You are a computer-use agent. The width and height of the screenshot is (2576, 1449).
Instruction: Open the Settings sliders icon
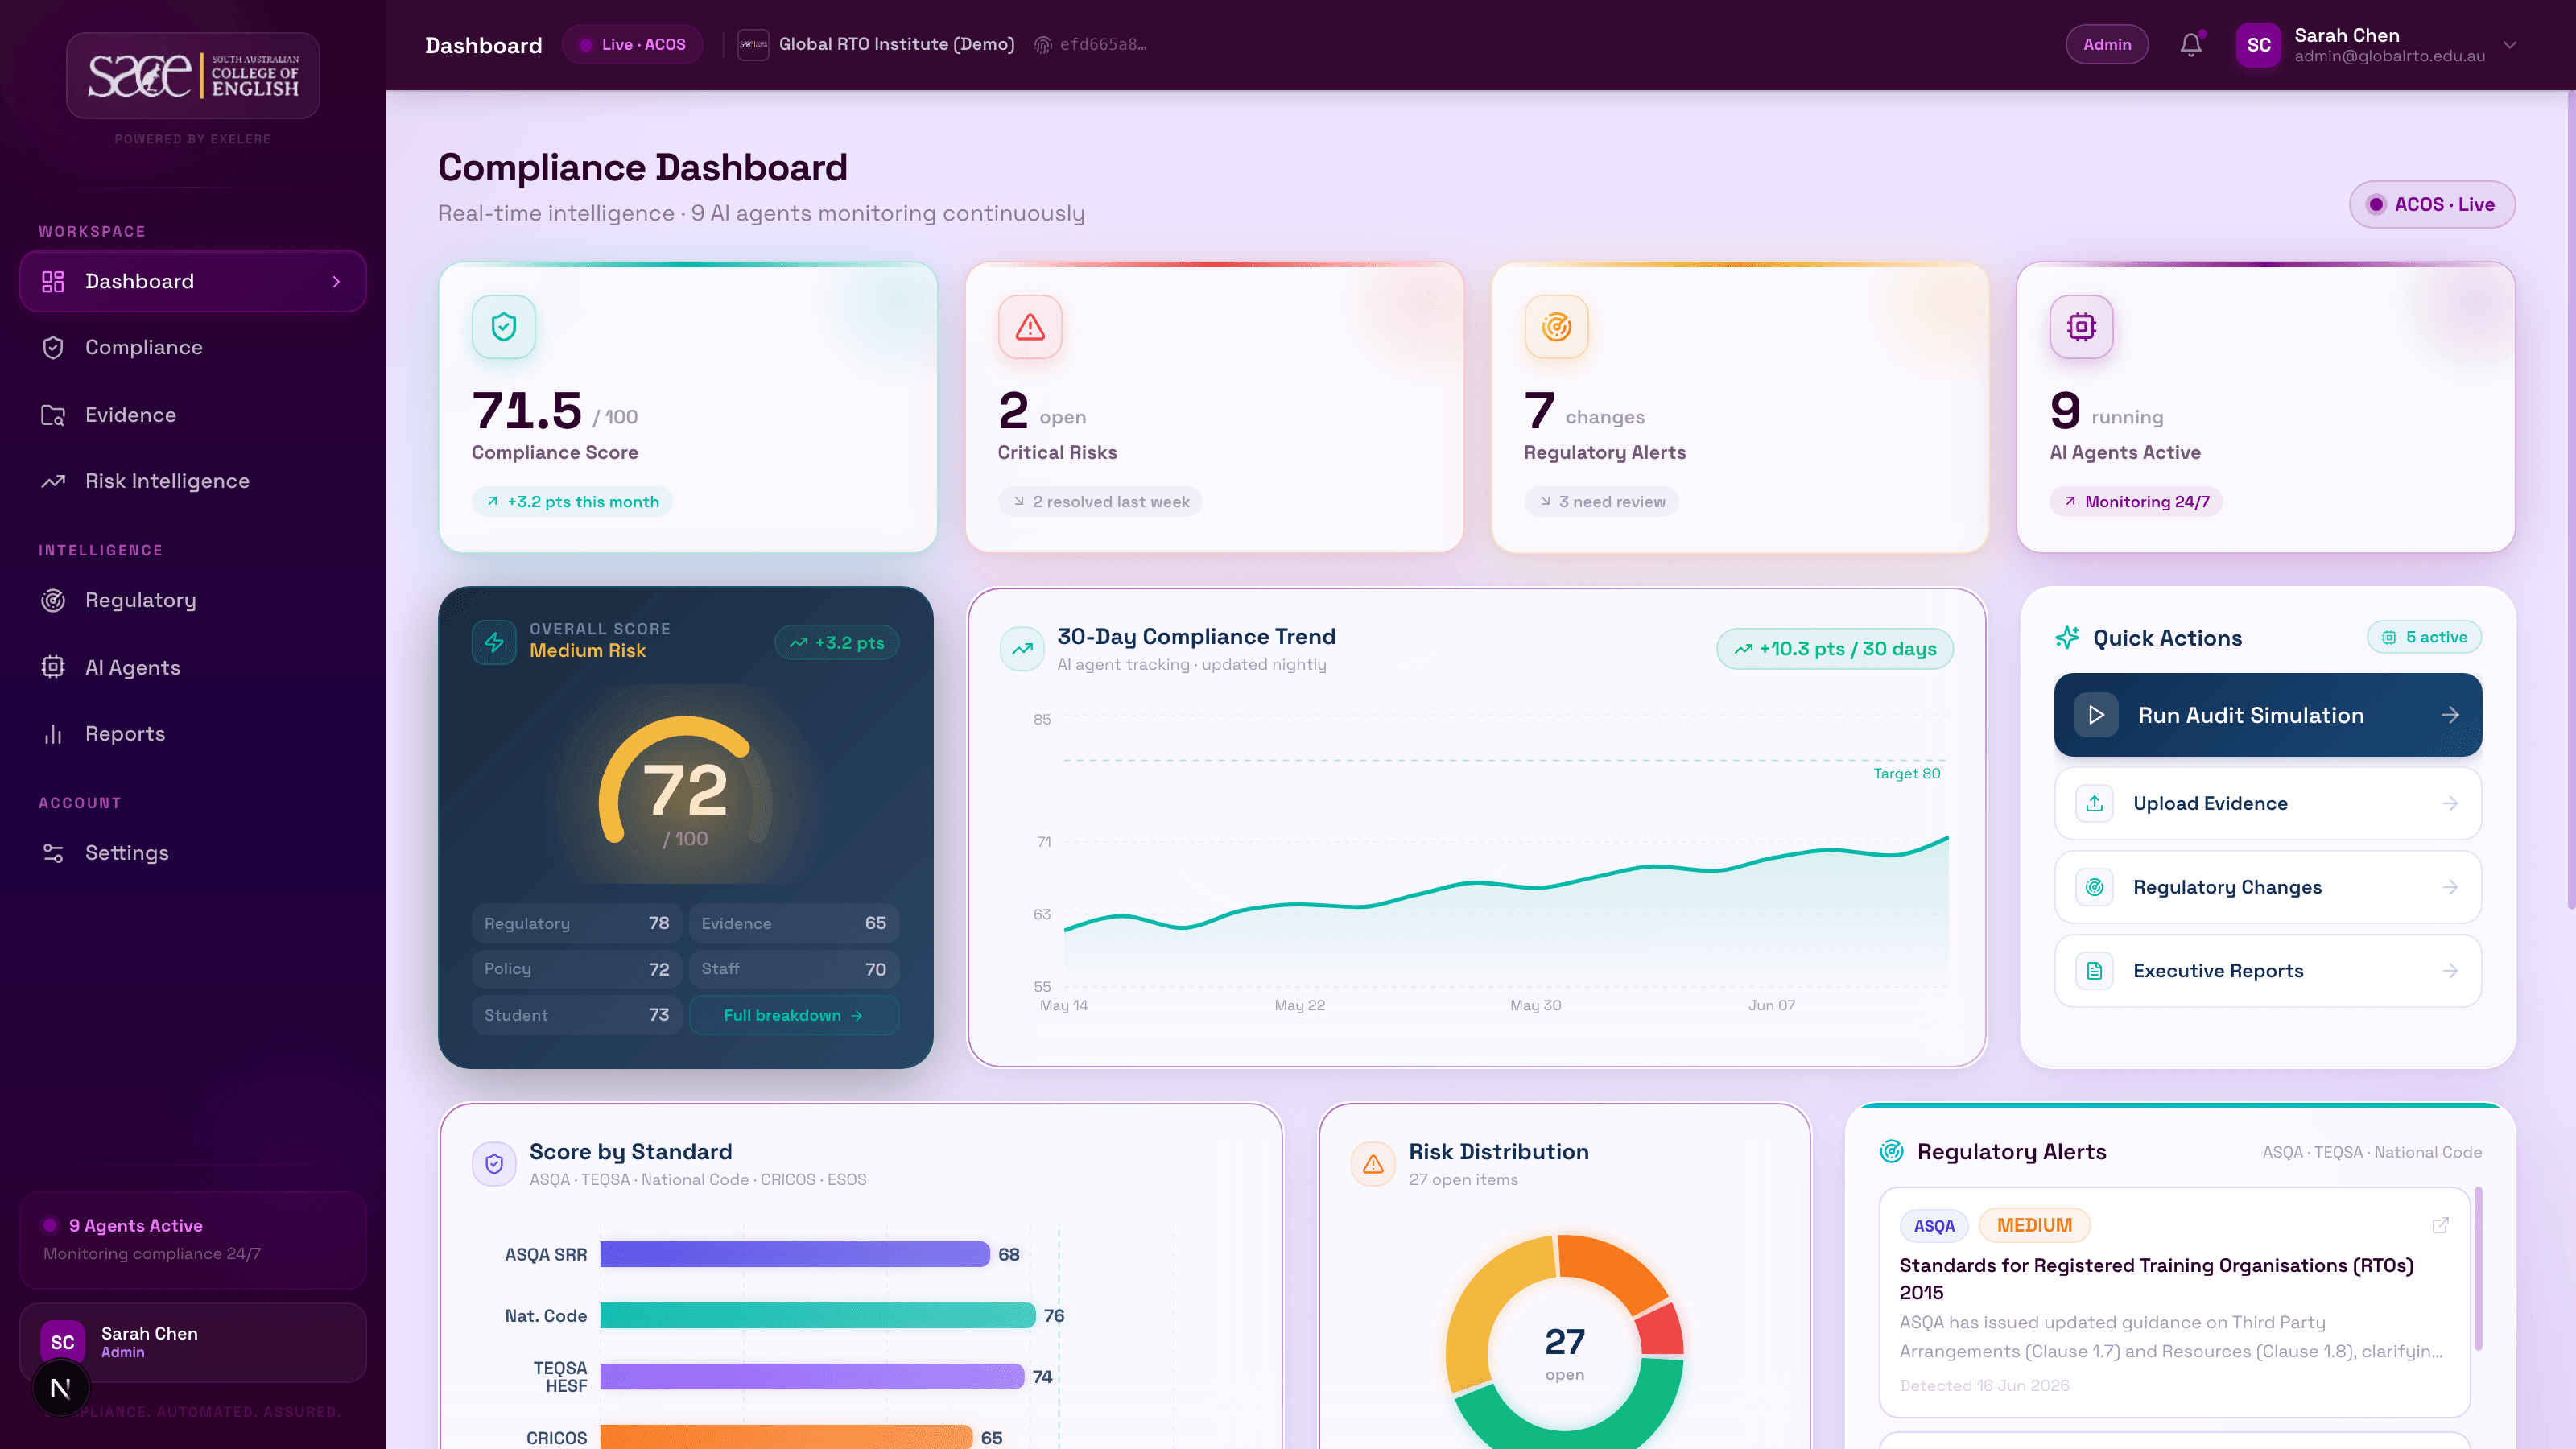53,853
